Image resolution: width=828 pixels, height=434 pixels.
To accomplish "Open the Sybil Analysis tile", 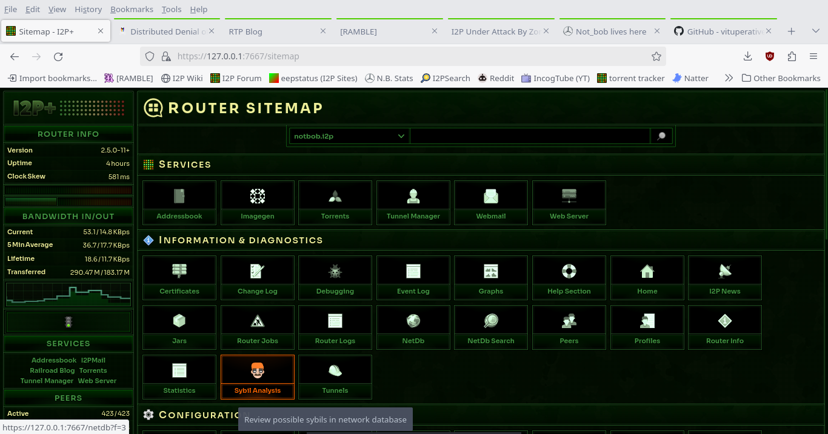I will [258, 377].
